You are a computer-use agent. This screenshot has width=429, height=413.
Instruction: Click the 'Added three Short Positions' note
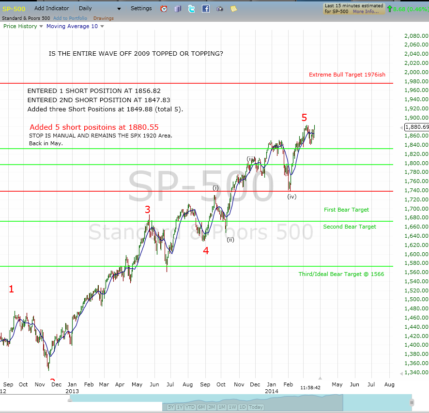click(106, 109)
